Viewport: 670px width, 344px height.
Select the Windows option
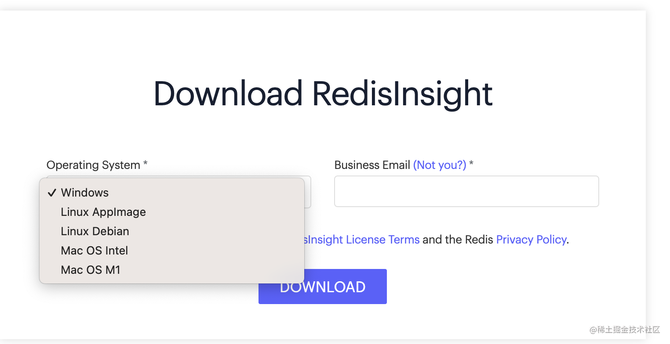pos(85,193)
